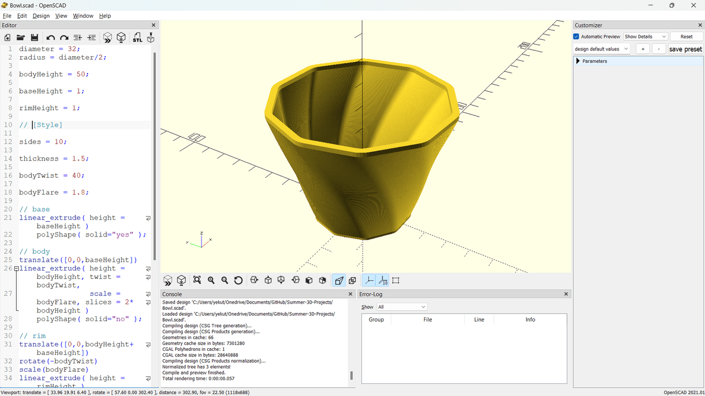705x396 pixels.
Task: Reset the 3D view
Action: click(238, 280)
